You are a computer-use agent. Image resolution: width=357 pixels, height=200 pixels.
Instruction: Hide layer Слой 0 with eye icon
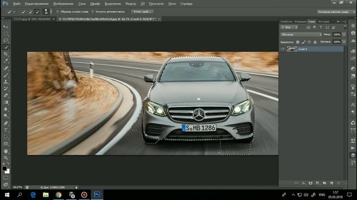point(283,49)
